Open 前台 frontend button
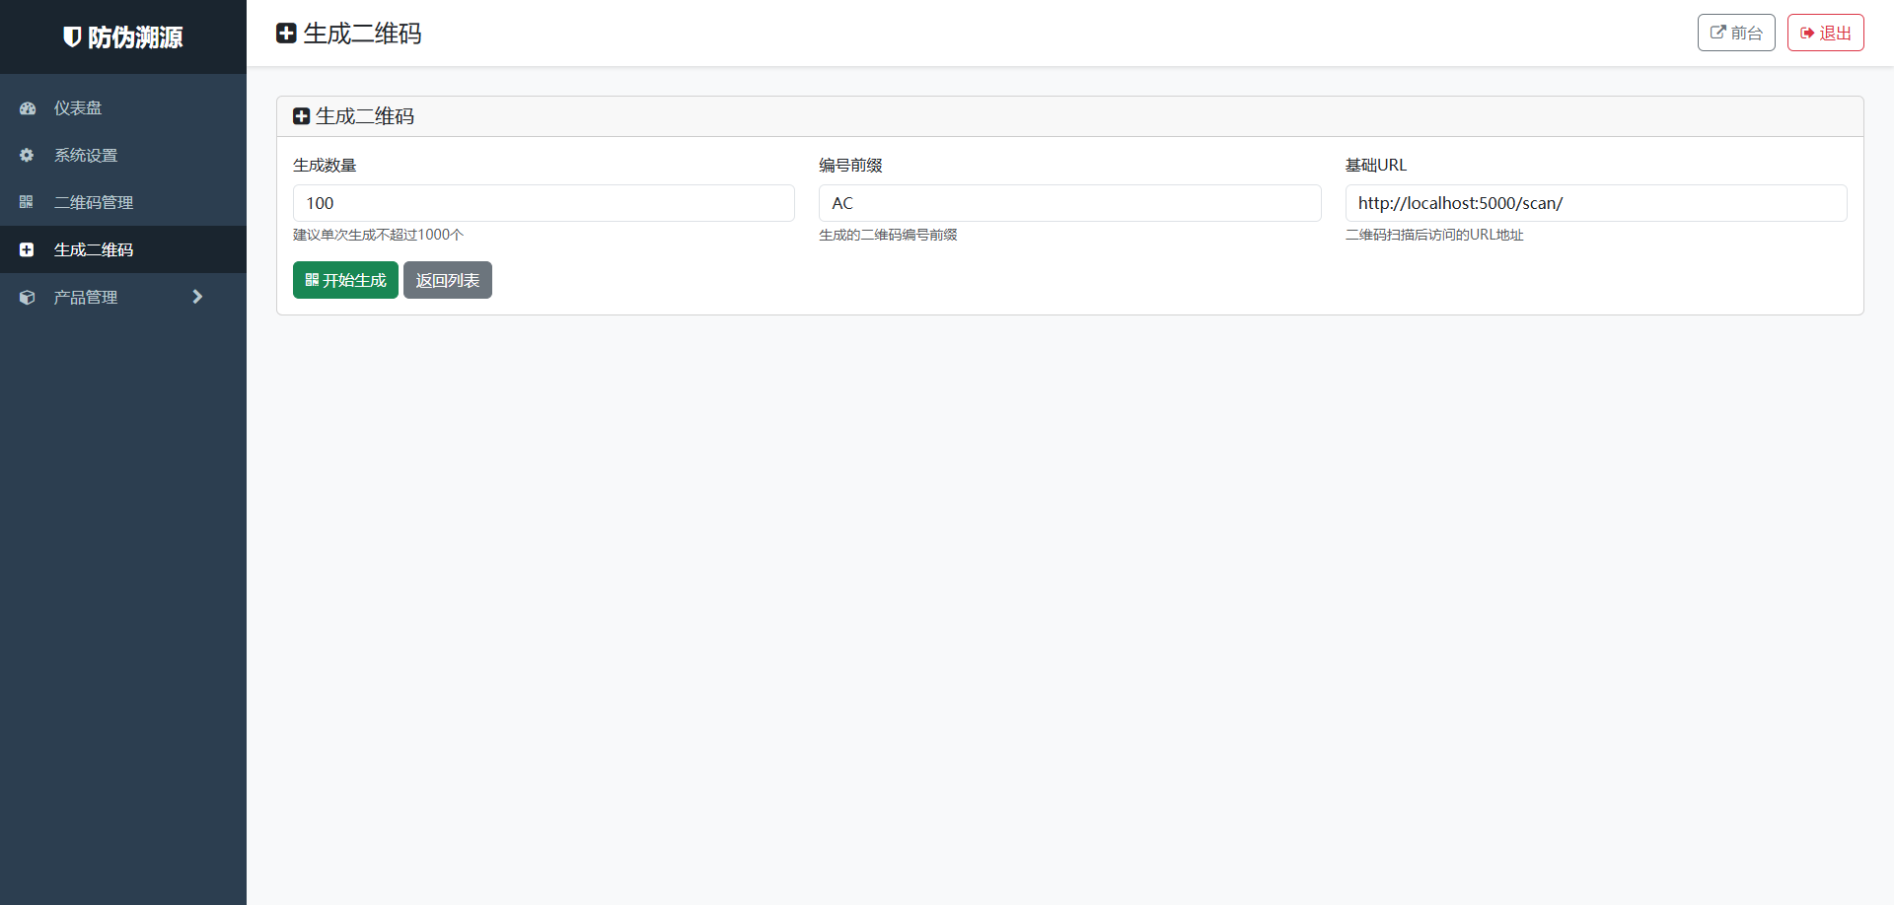1894x905 pixels. point(1736,33)
